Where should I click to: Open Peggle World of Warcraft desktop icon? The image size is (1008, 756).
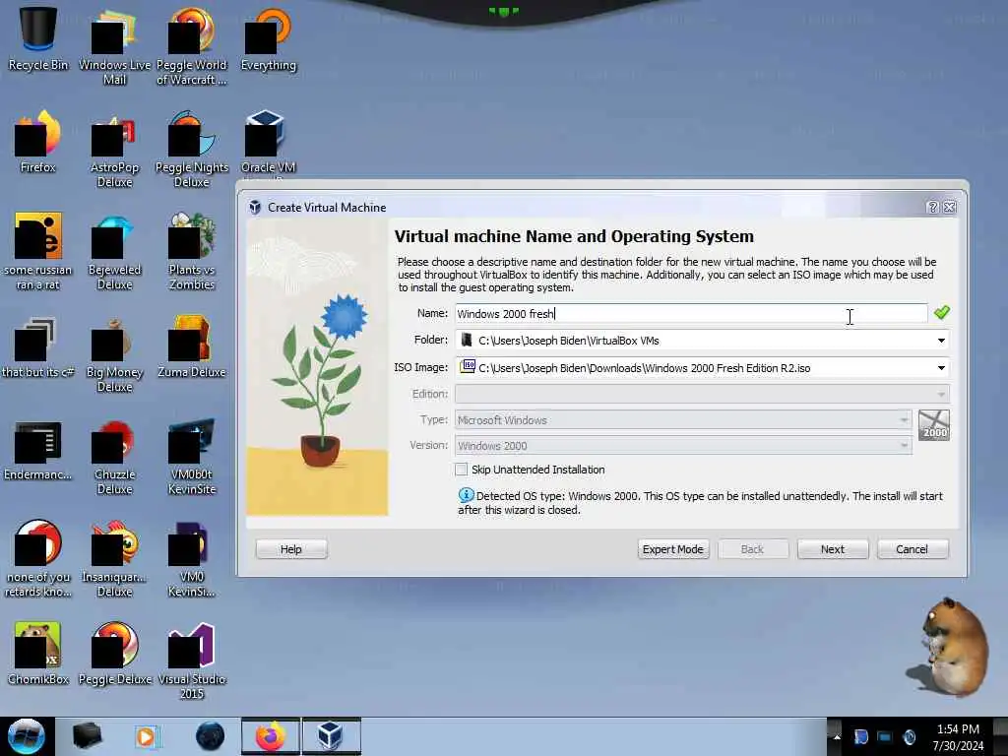point(192,45)
